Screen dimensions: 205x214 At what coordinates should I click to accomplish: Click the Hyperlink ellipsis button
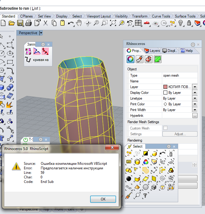(x=195, y=116)
